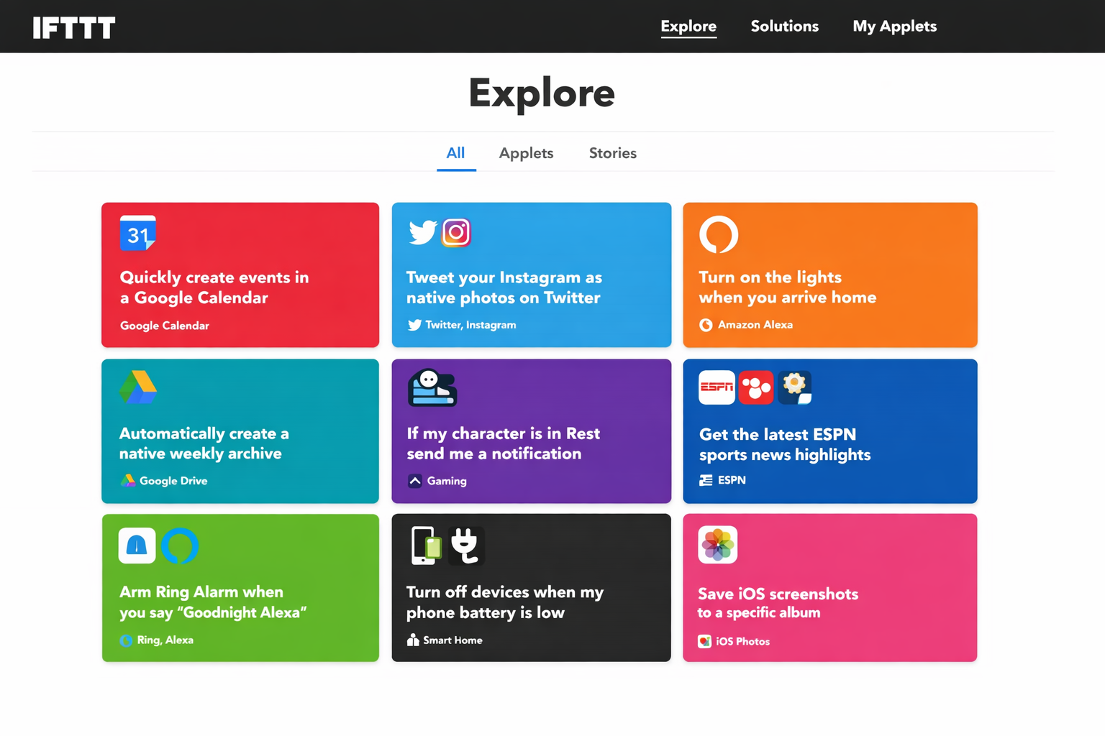This screenshot has width=1105, height=736.
Task: Click the "Amazon Alexa" service label
Action: click(755, 325)
